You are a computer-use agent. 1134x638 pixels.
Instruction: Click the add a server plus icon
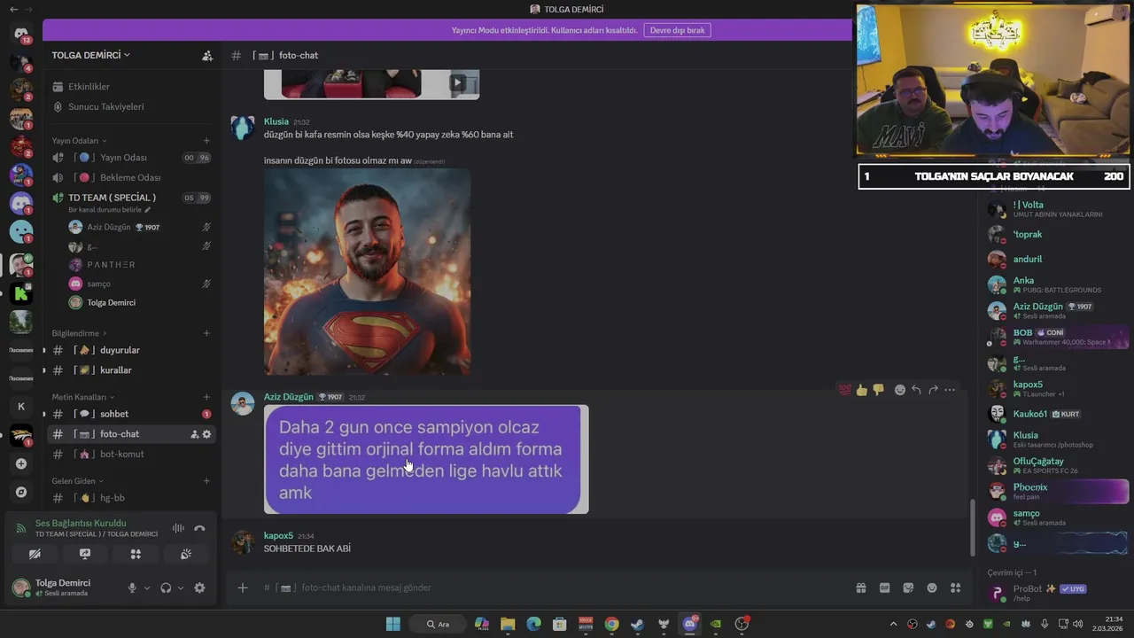click(21, 463)
